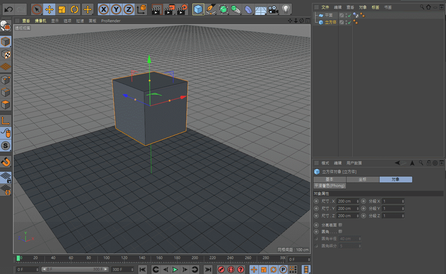Toggle the snap magnet icon
This screenshot has width=446, height=274.
click(x=6, y=161)
